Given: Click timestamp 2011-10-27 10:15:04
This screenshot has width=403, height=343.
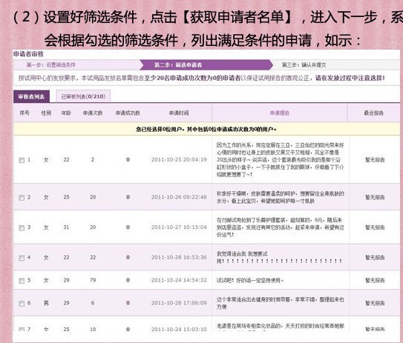Looking at the screenshot, I should (179, 227).
